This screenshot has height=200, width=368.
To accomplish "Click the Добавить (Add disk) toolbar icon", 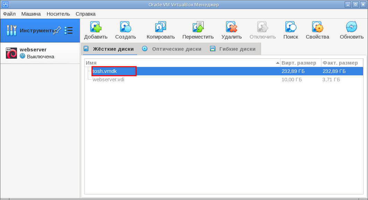I will click(x=96, y=27).
